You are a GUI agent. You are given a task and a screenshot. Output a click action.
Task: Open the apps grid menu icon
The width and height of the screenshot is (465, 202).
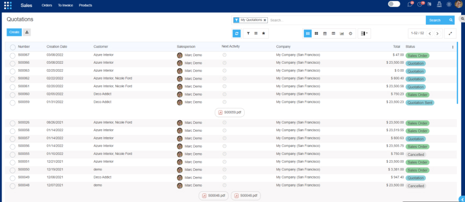point(8,5)
